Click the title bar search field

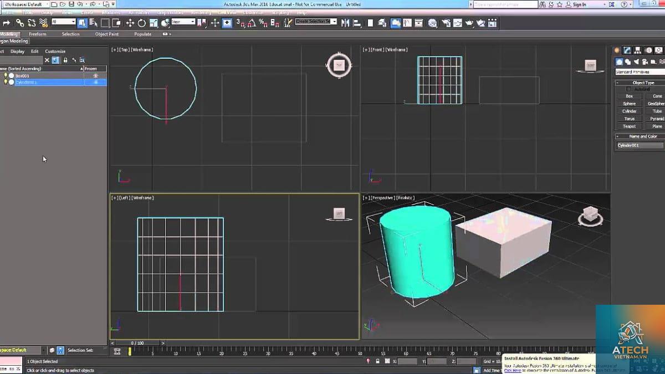coord(505,4)
